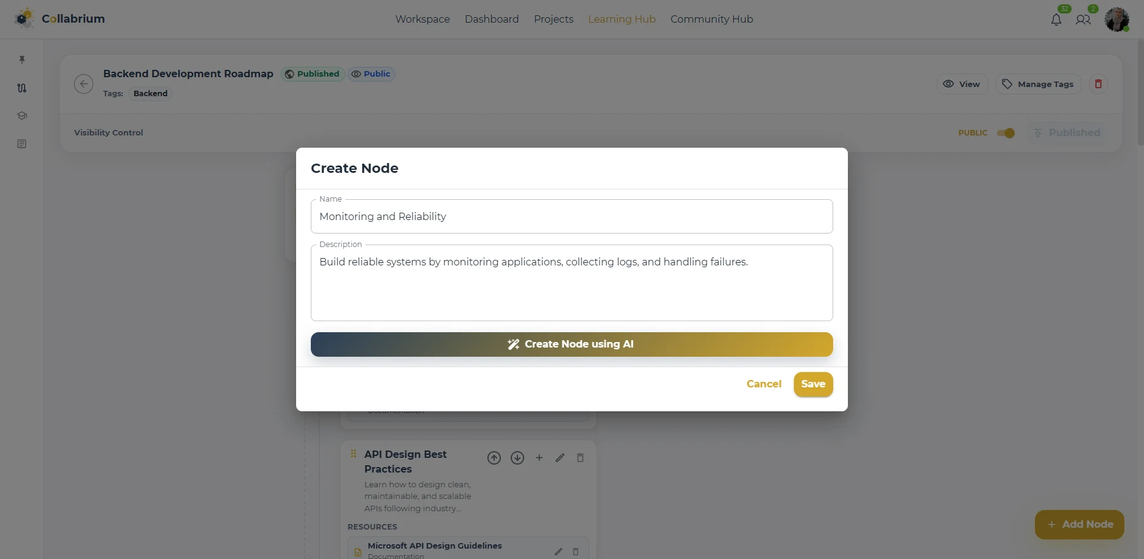The height and width of the screenshot is (559, 1144).
Task: Click the Published button beside the PUBLIC switch
Action: 1067,133
